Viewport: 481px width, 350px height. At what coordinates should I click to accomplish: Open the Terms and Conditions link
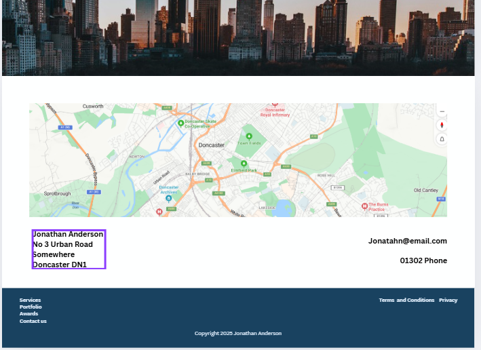tap(406, 300)
